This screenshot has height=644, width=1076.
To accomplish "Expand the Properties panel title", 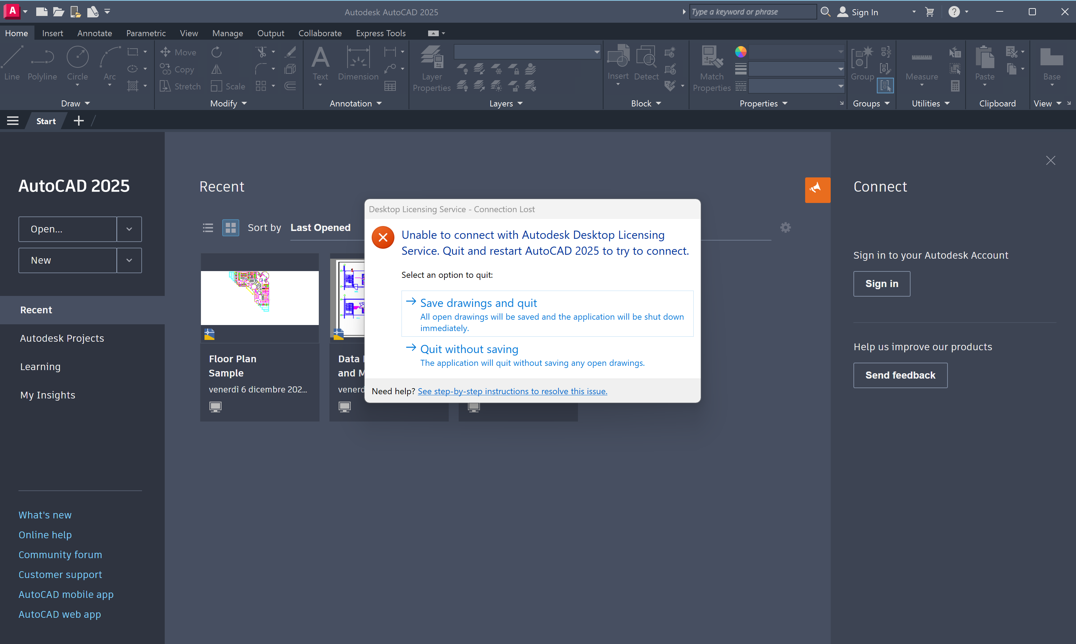I will 763,103.
